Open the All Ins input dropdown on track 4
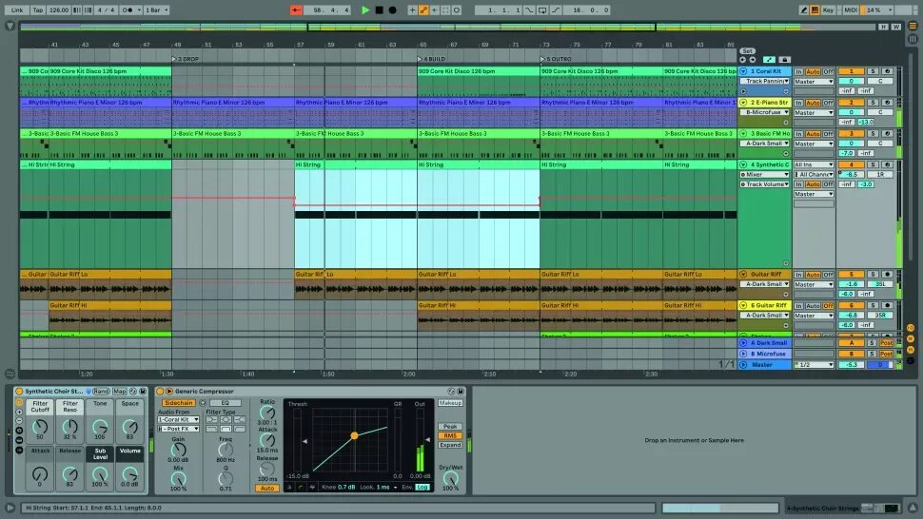This screenshot has height=519, width=923. [x=814, y=165]
